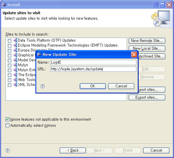This screenshot has height=158, width=174.
Task: Tick the Graphical site checkbox
Action: (x=10, y=55)
